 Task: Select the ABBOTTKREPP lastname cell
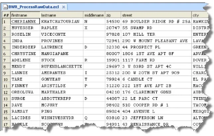pos(62,99)
